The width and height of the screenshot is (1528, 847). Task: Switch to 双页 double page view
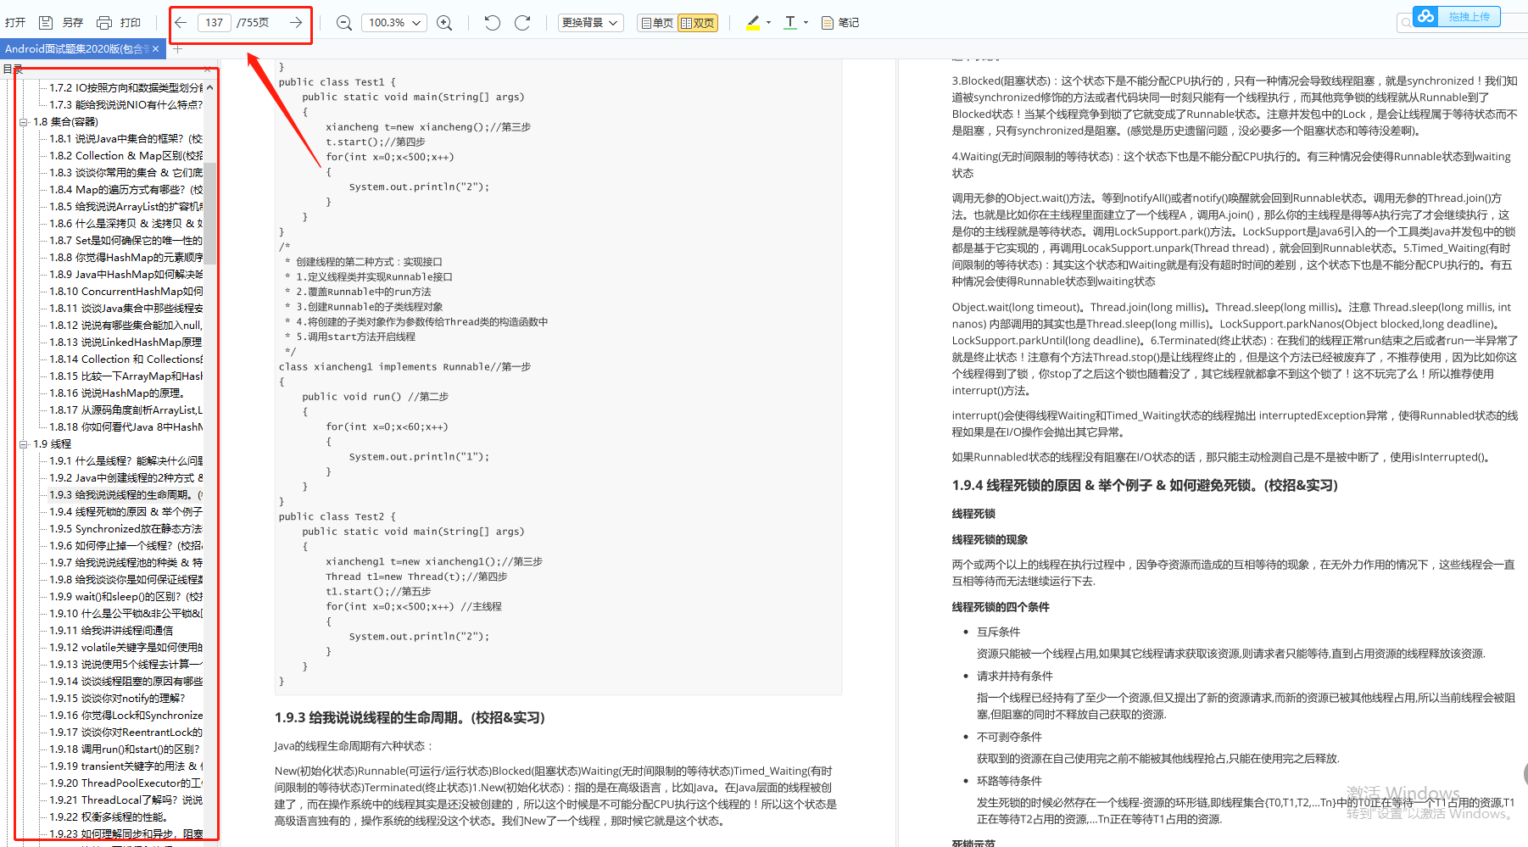pos(698,23)
